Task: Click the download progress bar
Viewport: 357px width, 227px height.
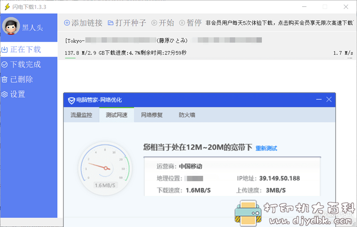Action: point(209,58)
